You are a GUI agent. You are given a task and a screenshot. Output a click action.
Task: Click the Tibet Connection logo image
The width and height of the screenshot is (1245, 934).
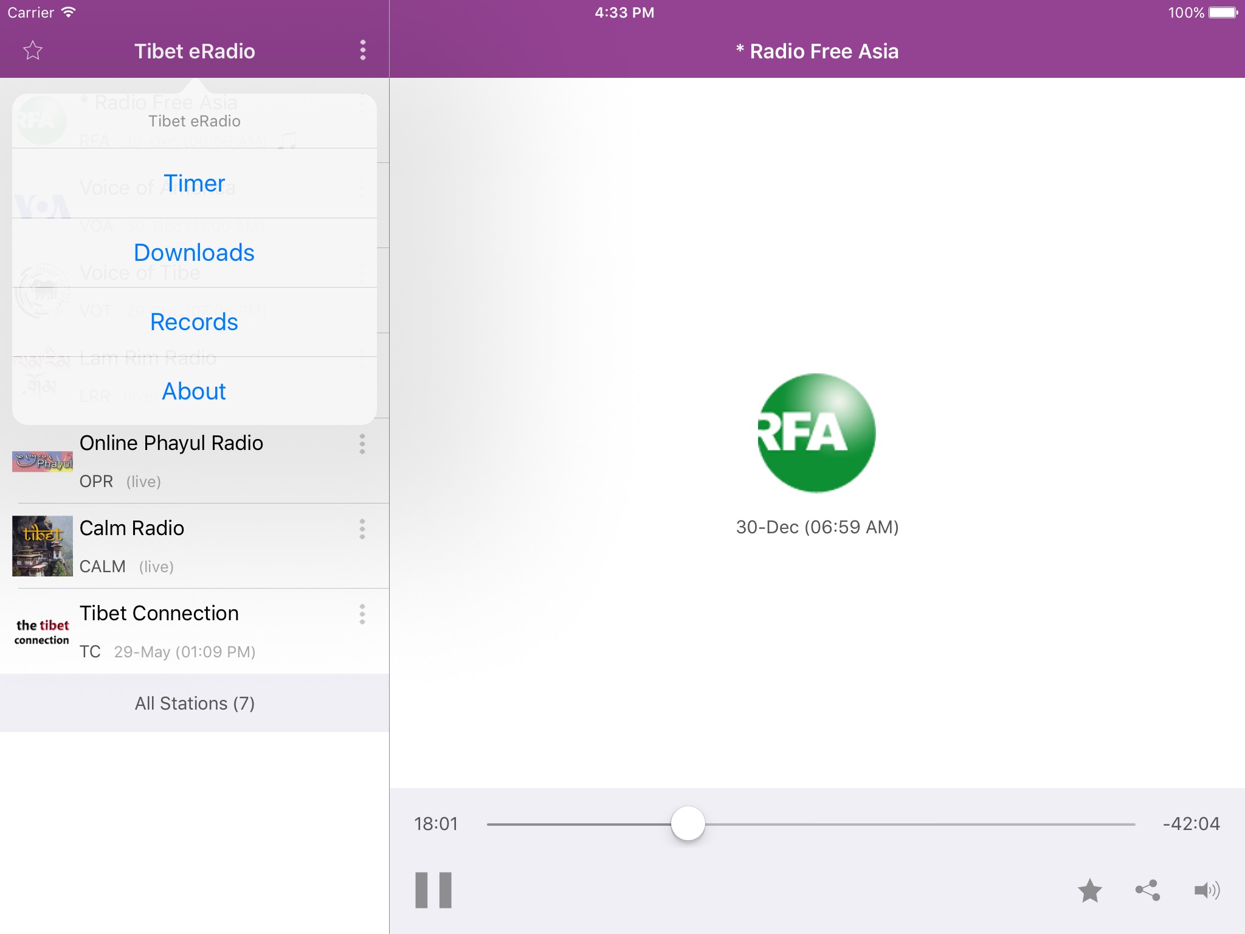click(43, 632)
